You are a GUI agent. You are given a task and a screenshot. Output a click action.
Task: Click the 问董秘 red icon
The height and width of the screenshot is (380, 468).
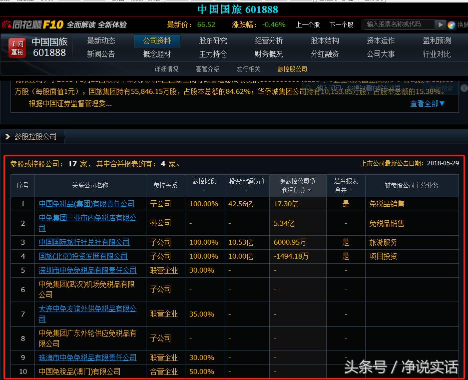click(17, 48)
